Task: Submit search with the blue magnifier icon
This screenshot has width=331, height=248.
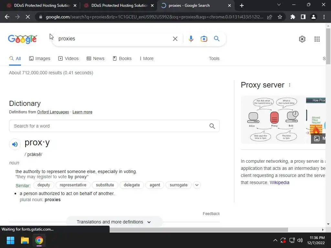Action: pyautogui.click(x=217, y=39)
